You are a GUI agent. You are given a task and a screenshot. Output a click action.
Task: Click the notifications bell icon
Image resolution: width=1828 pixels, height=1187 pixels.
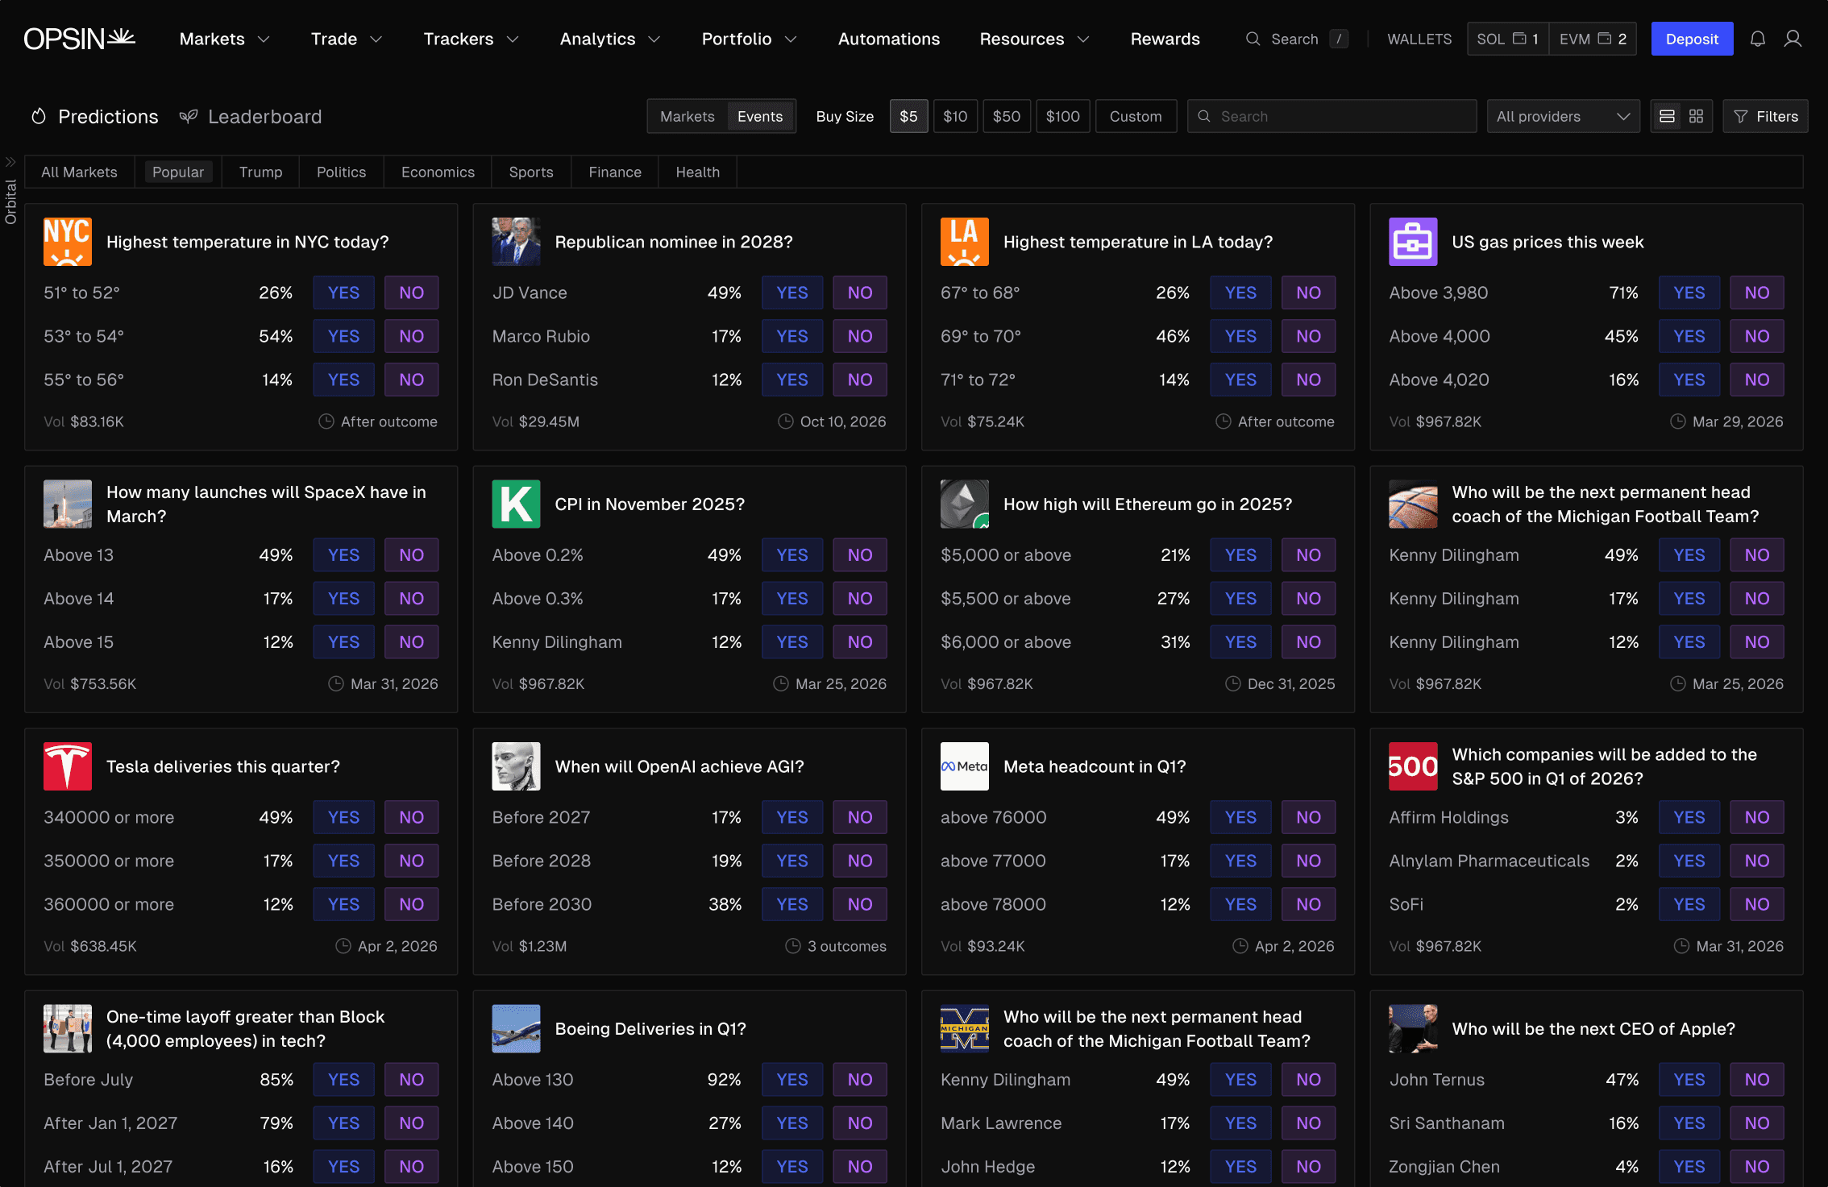1757,39
